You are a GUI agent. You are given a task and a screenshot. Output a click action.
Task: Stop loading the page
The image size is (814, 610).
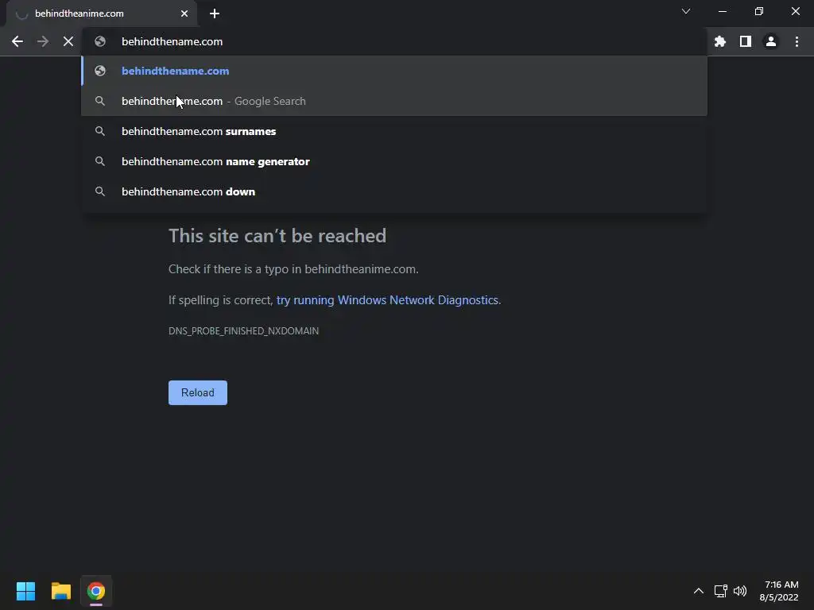coord(68,41)
